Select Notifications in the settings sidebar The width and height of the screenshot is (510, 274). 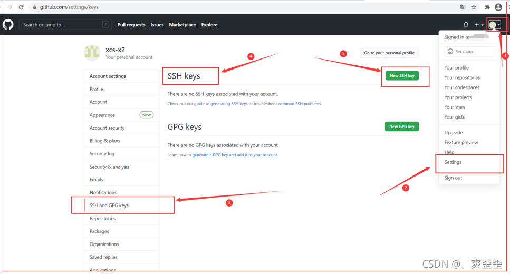tap(121, 192)
